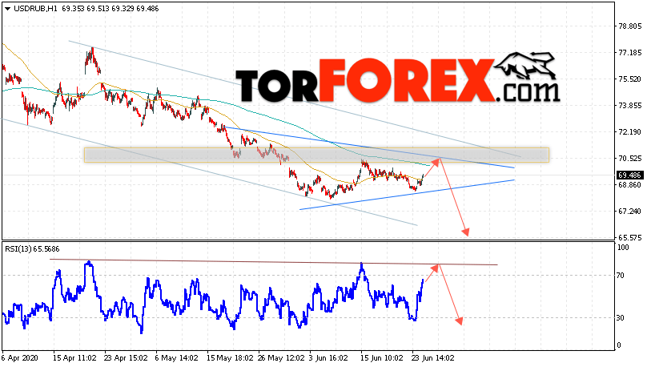
Task: Select the RSI scale value 30
Action: 621,318
